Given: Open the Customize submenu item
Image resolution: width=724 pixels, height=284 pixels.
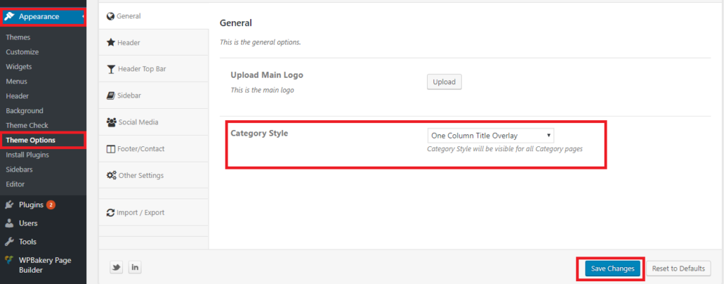Looking at the screenshot, I should (x=22, y=52).
